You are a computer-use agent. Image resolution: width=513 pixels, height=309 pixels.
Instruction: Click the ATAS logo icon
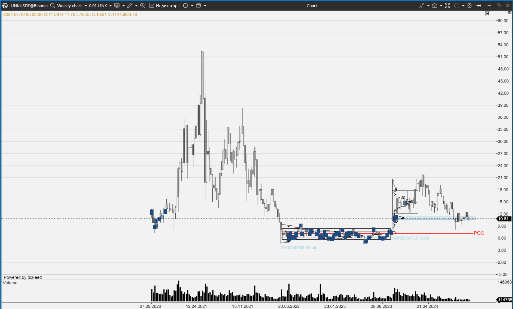point(5,6)
